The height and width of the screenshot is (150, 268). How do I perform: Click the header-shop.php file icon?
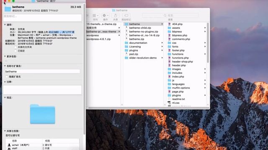(169, 62)
